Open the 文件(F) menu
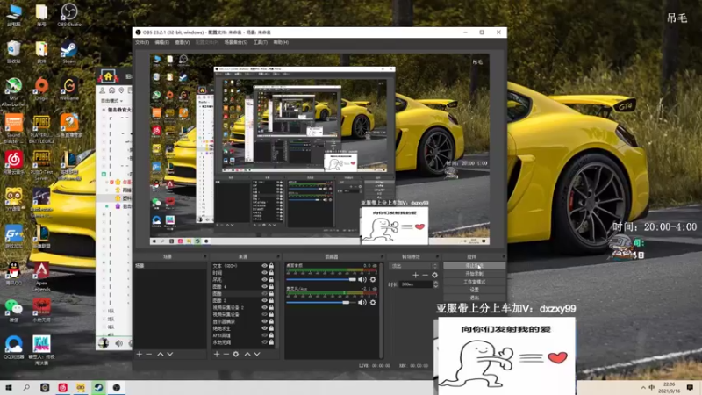702x395 pixels. (x=142, y=42)
